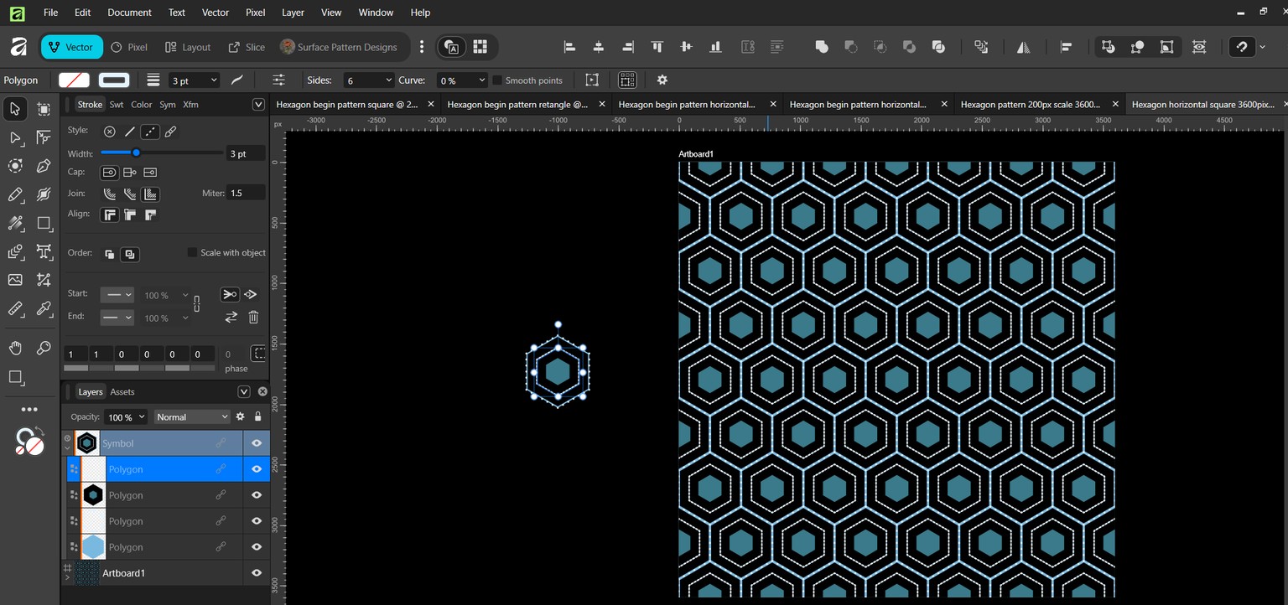This screenshot has width=1288, height=605.
Task: Click the Flip Horizontal icon
Action: tap(1024, 47)
